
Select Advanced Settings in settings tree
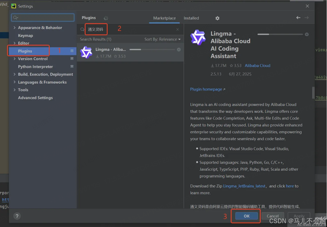tap(35, 98)
